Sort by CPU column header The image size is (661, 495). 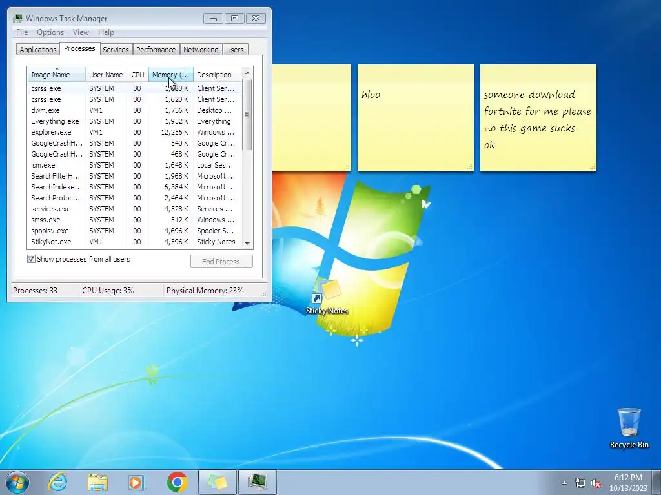(x=137, y=75)
